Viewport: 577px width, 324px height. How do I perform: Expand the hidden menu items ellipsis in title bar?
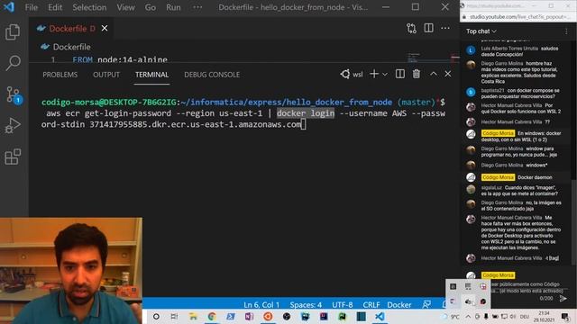[197, 7]
